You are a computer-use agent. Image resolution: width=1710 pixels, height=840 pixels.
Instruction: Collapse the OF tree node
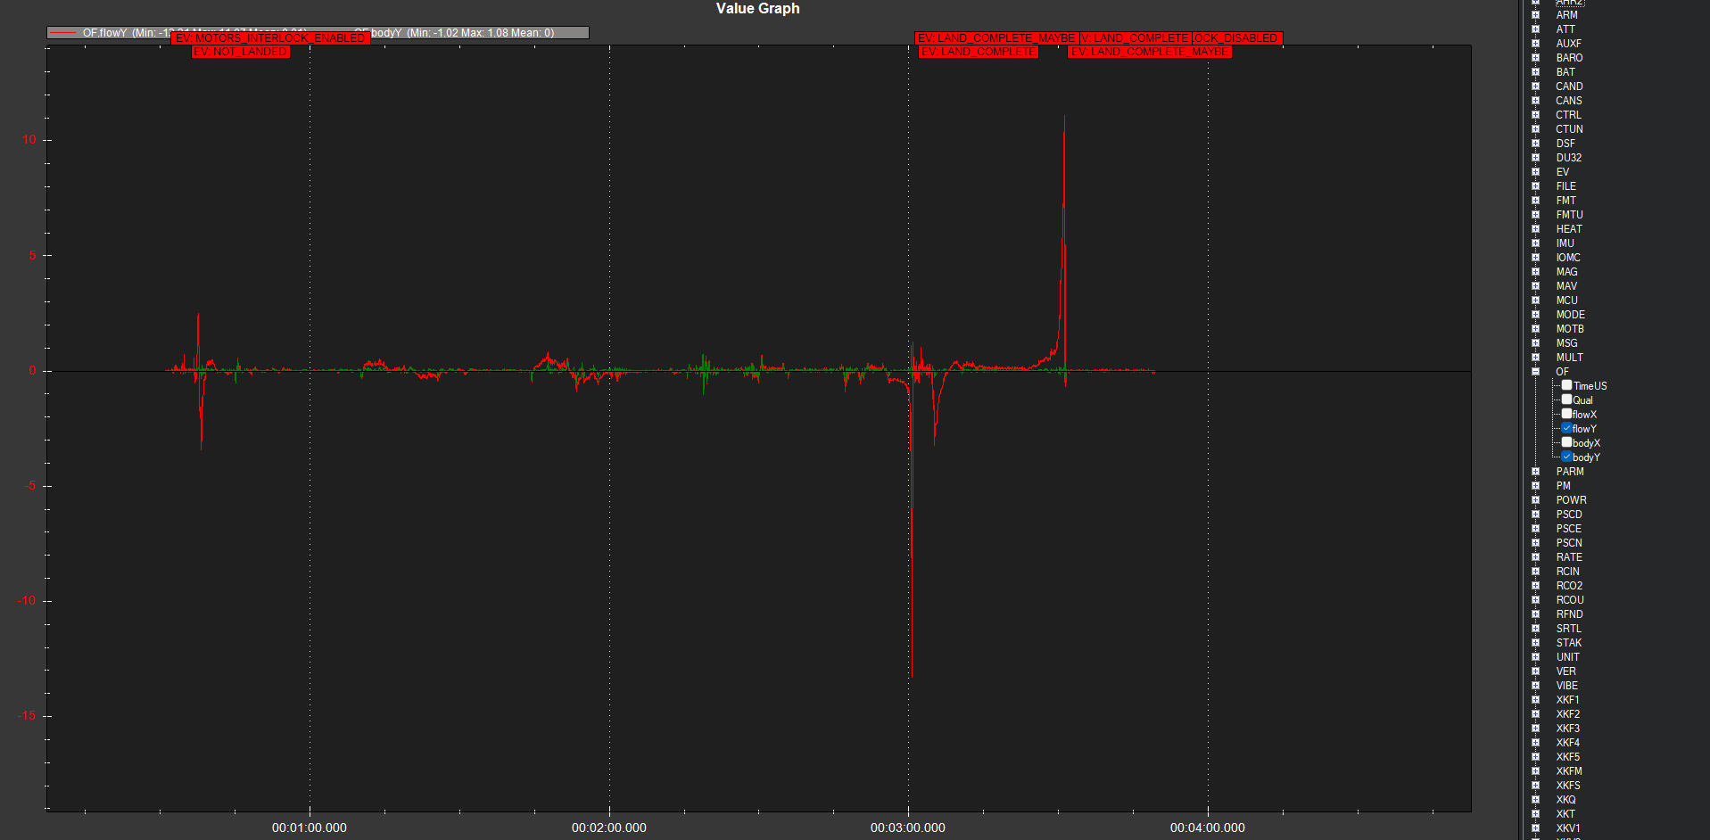(x=1535, y=372)
